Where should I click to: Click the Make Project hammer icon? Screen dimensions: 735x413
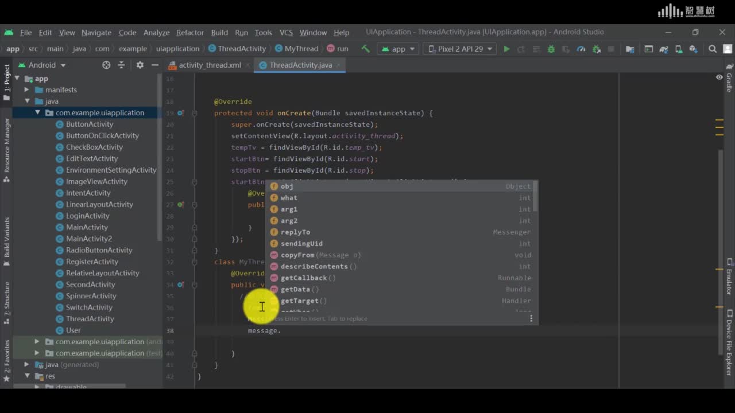click(365, 49)
